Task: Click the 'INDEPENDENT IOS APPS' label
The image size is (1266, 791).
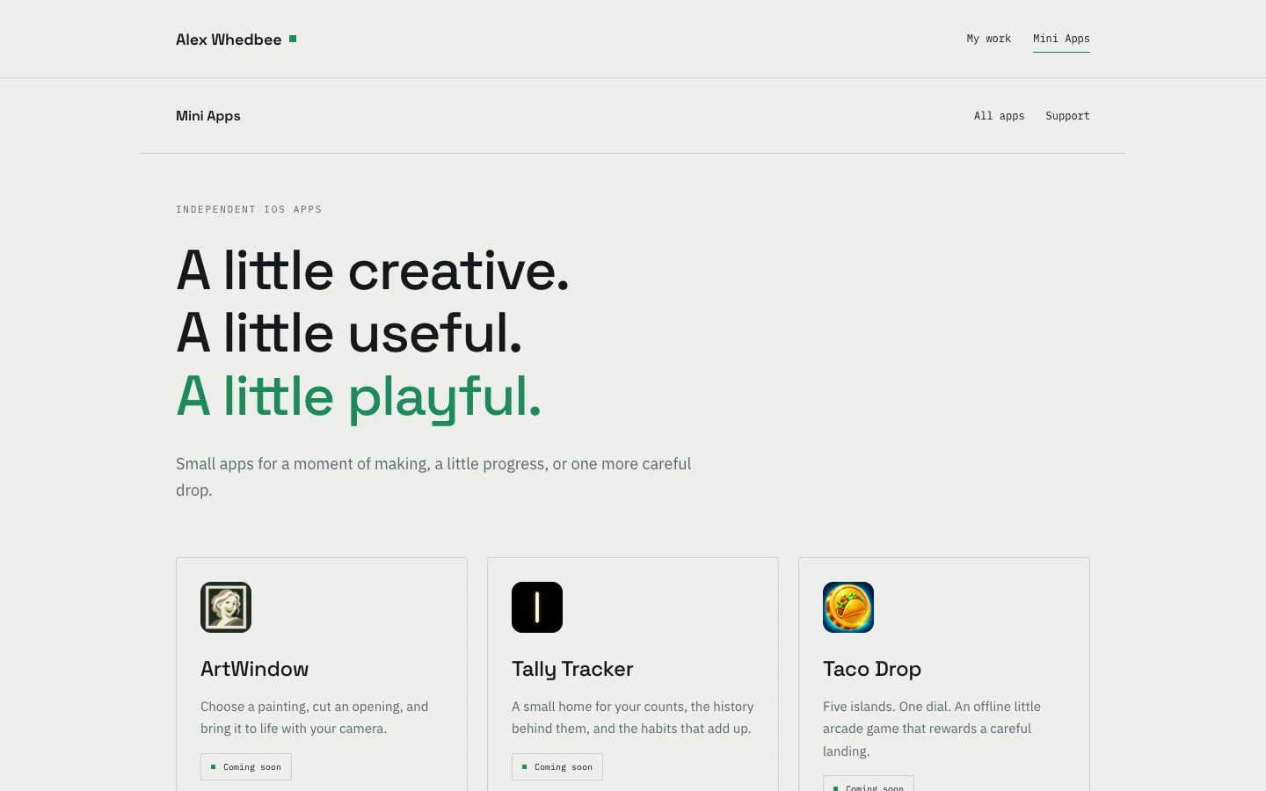Action: (x=249, y=209)
